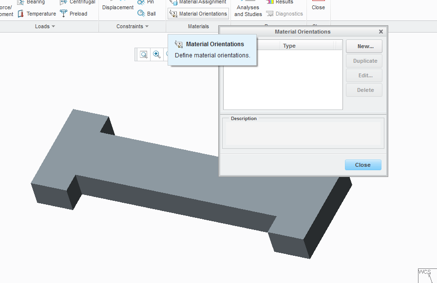Image resolution: width=437 pixels, height=283 pixels.
Task: Click the Edit... button in the dialog
Action: click(364, 75)
